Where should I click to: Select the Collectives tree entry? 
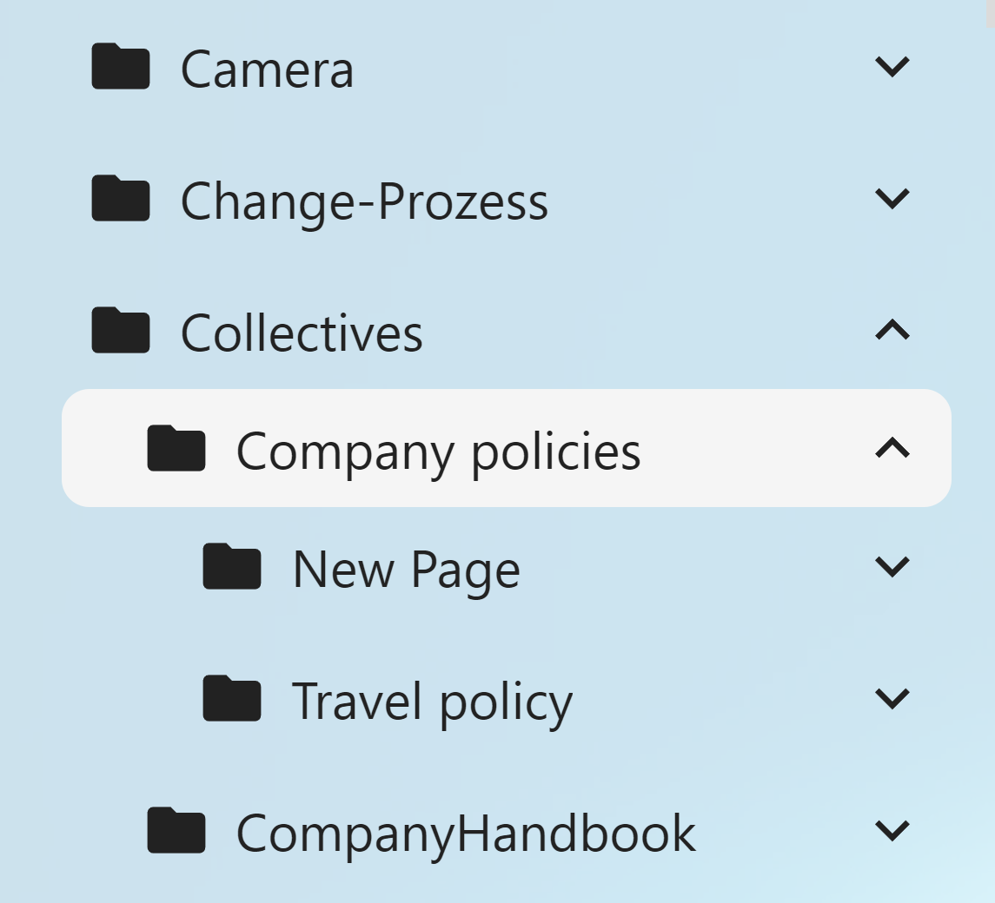click(302, 333)
